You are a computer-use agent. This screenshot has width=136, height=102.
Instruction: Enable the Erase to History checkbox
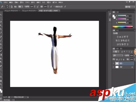[x=54, y=7]
